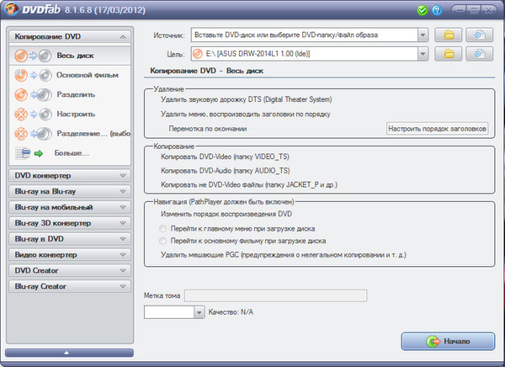
Task: Load a disc image file as source
Action: (479, 35)
